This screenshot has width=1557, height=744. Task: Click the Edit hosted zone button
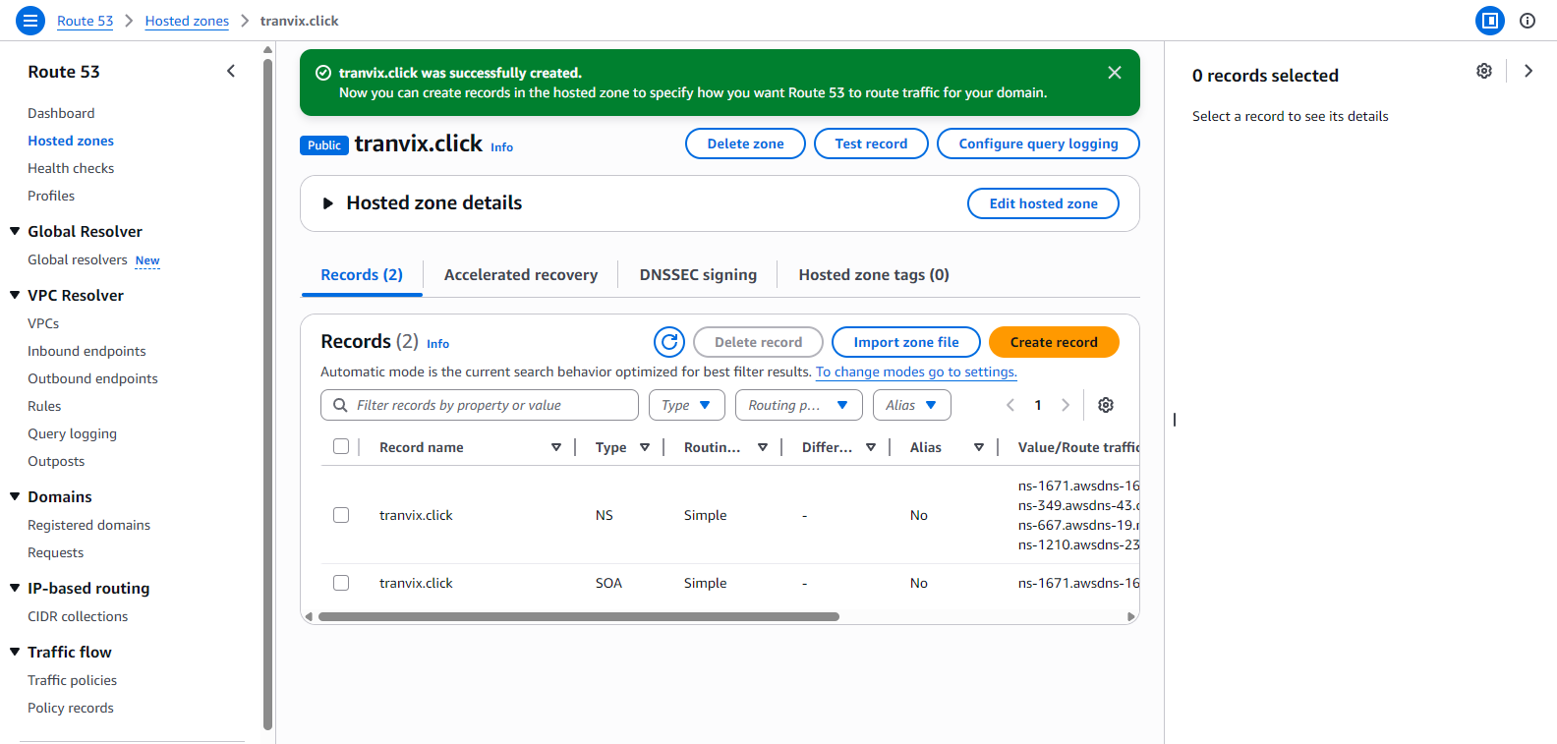(1043, 203)
